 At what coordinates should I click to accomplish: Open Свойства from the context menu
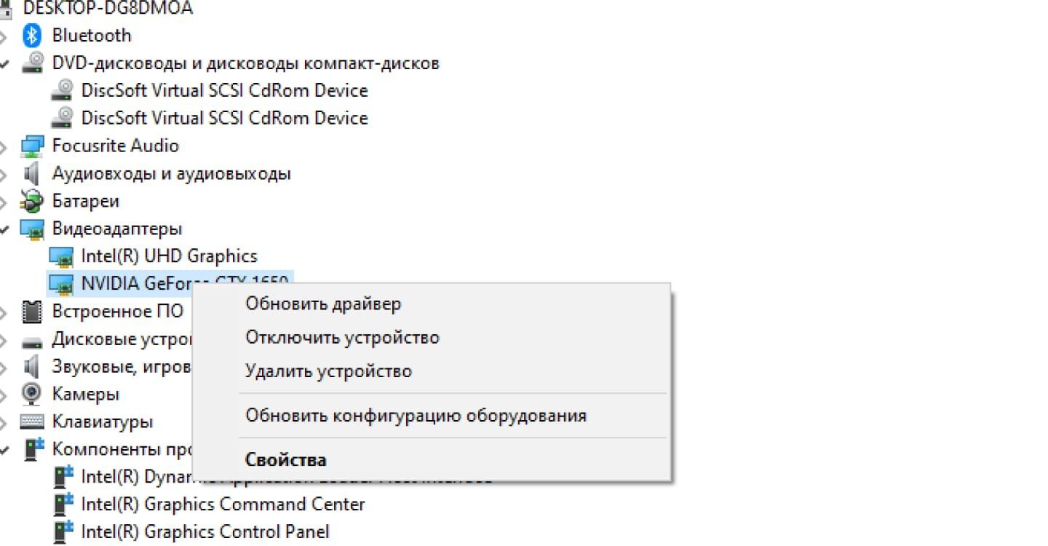pyautogui.click(x=285, y=460)
